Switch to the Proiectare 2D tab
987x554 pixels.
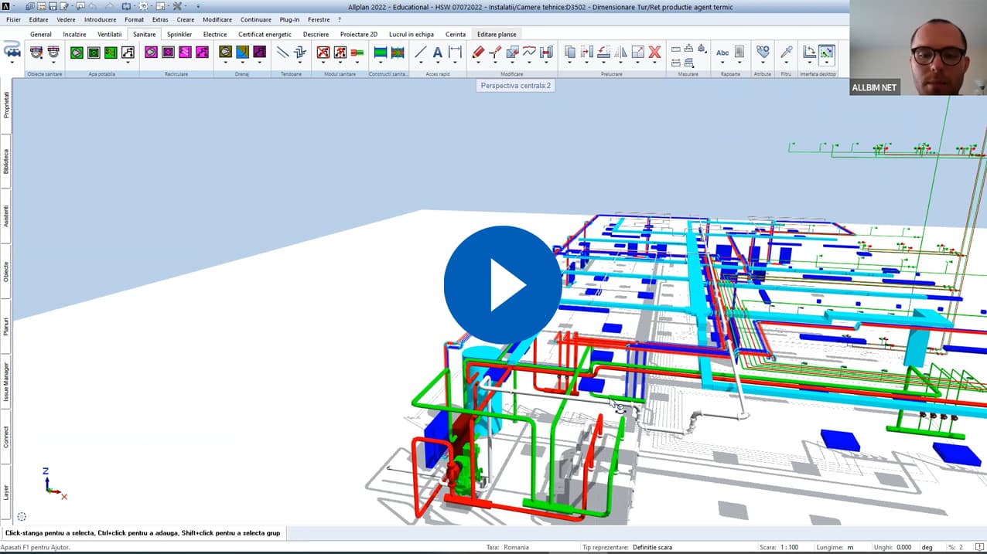359,34
